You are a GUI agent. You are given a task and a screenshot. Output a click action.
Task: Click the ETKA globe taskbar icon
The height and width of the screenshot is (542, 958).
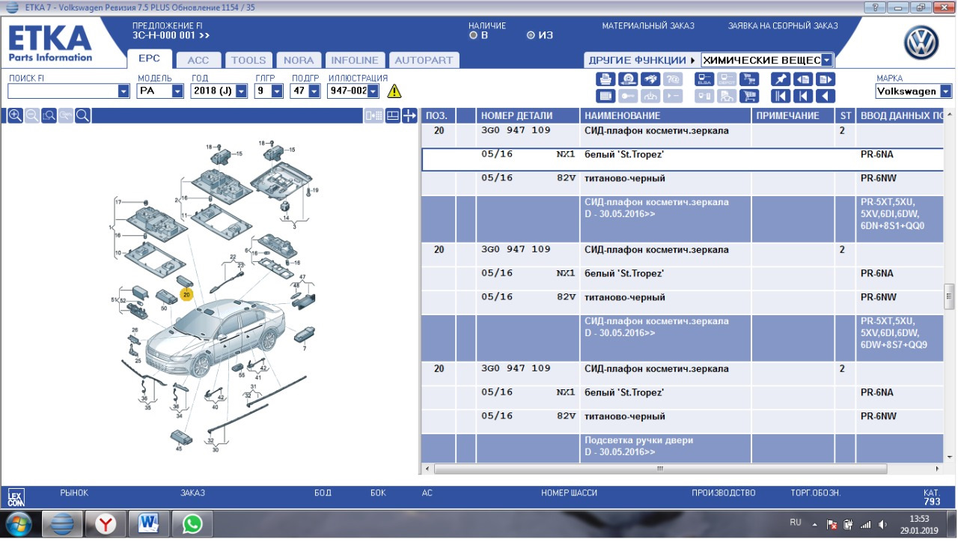point(62,524)
